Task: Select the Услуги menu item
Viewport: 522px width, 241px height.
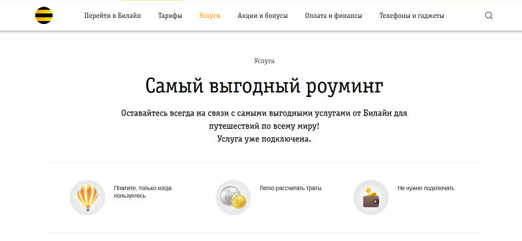Action: 209,16
